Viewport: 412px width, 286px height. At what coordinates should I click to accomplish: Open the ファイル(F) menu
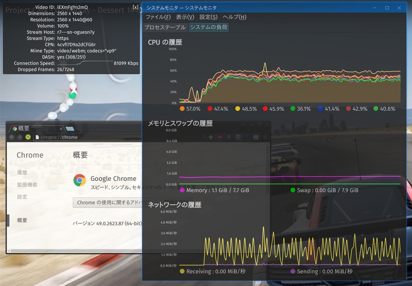158,17
